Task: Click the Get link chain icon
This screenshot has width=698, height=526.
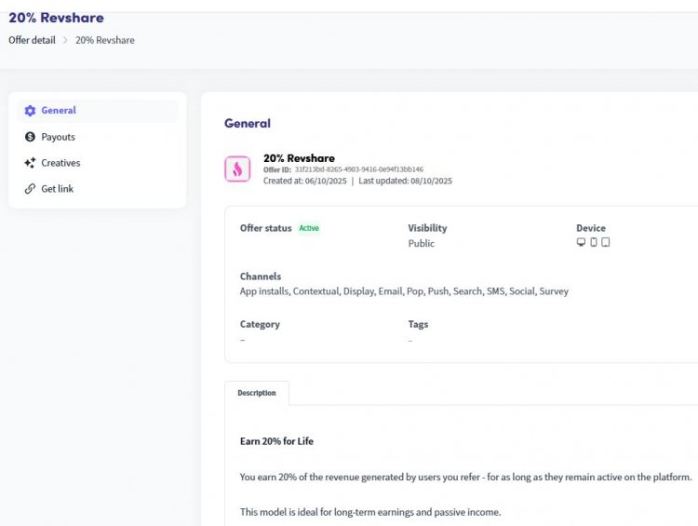Action: pos(30,189)
